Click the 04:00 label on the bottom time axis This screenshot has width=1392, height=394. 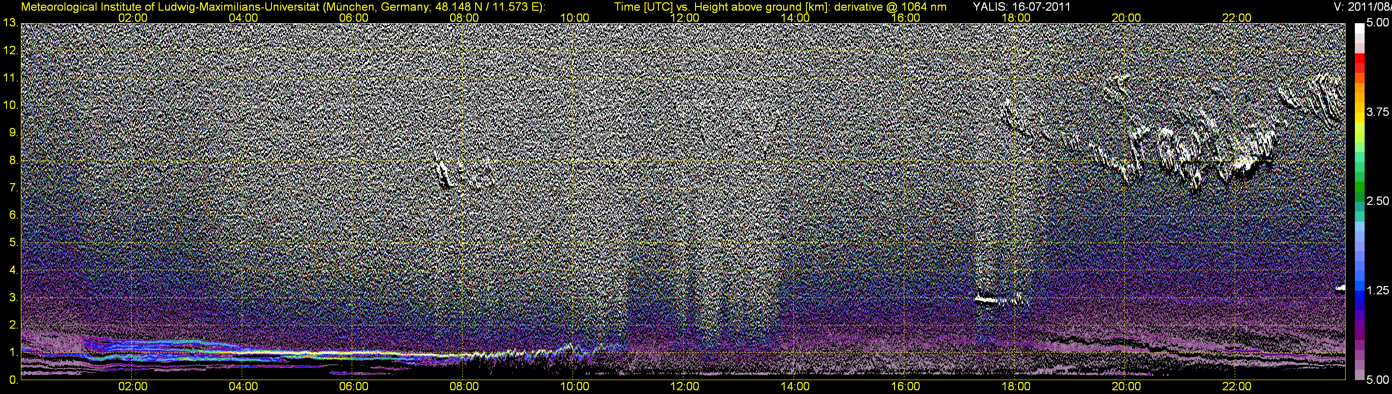(x=243, y=387)
